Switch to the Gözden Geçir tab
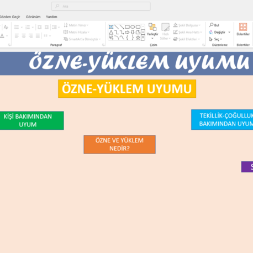The width and height of the screenshot is (253, 253). (10, 17)
